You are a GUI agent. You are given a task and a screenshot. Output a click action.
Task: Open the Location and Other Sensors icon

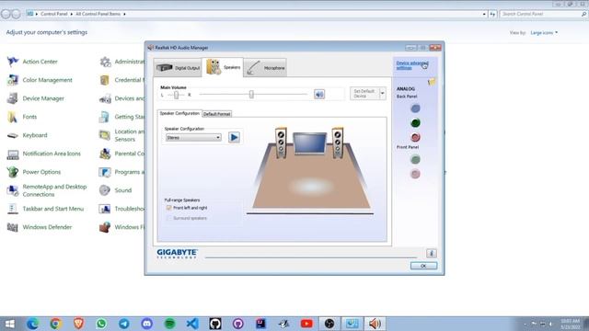104,135
